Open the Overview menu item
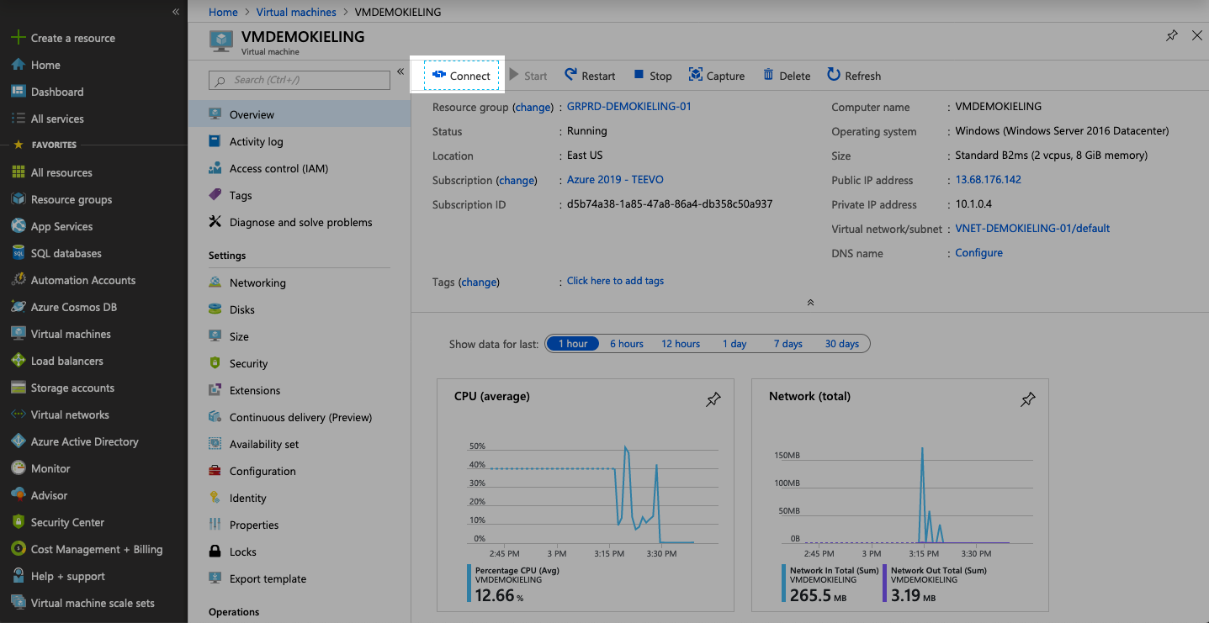The height and width of the screenshot is (623, 1209). click(300, 114)
